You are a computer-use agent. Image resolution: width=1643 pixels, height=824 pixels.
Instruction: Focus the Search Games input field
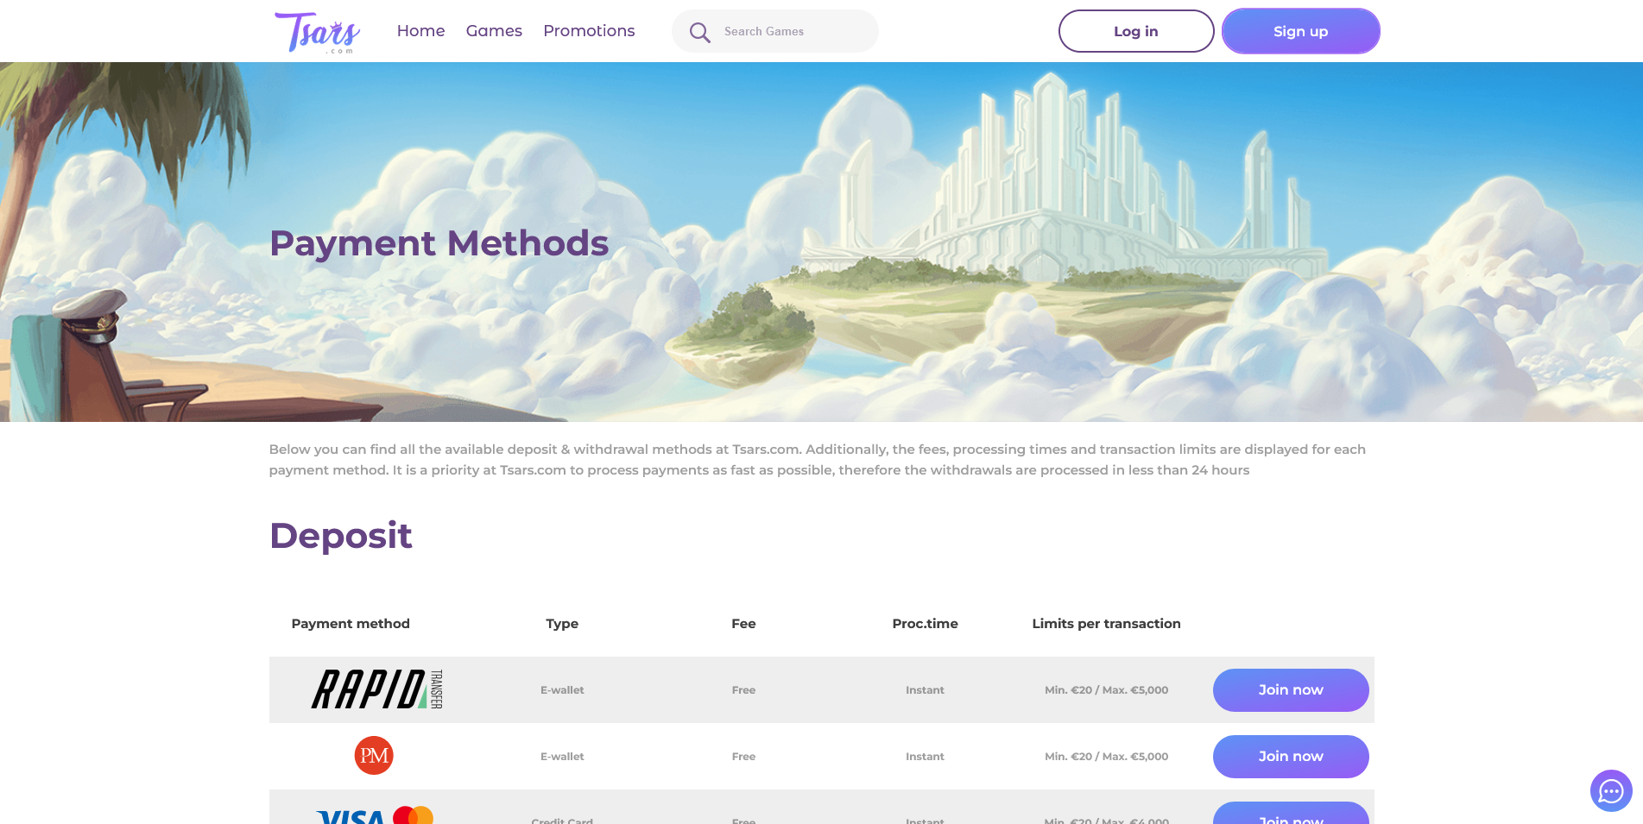coord(775,31)
